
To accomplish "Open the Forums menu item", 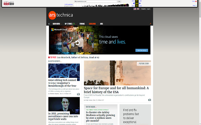I will [82, 24].
